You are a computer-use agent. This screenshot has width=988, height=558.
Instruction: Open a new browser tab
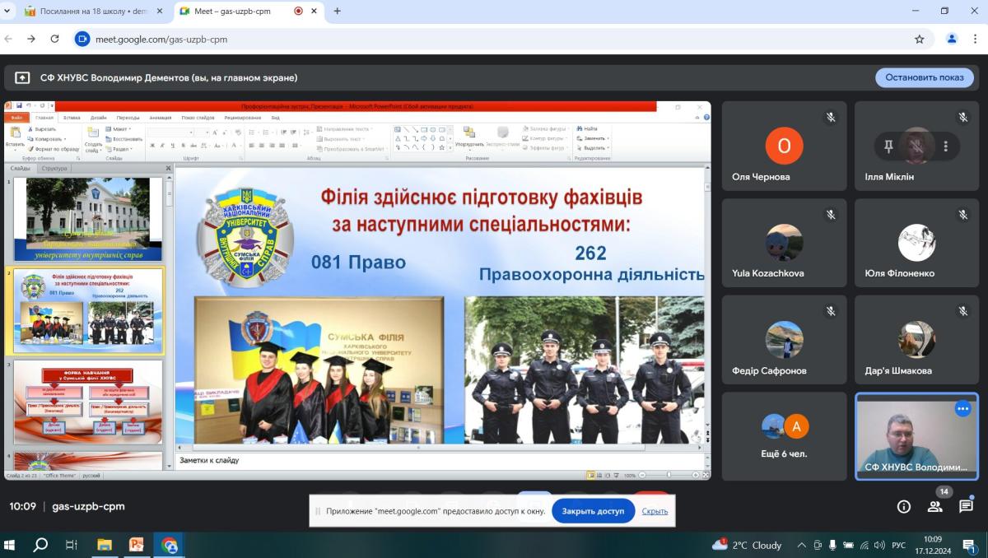click(x=337, y=12)
